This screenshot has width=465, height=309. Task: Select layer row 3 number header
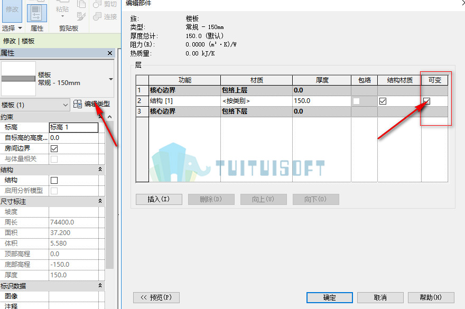[142, 111]
